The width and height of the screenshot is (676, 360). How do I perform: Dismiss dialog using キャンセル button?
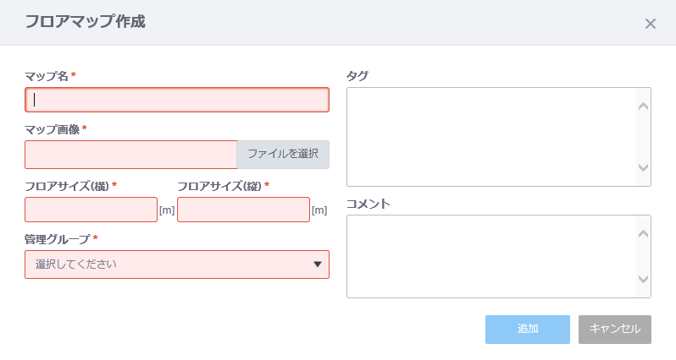(615, 330)
